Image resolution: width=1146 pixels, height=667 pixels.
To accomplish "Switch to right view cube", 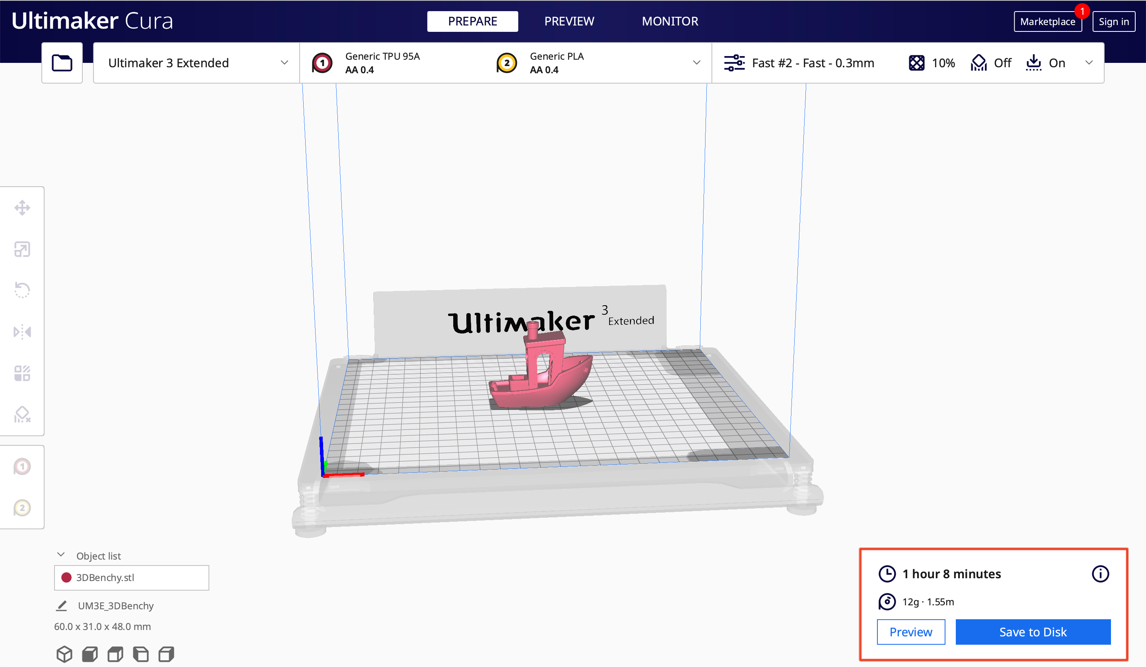I will point(166,654).
